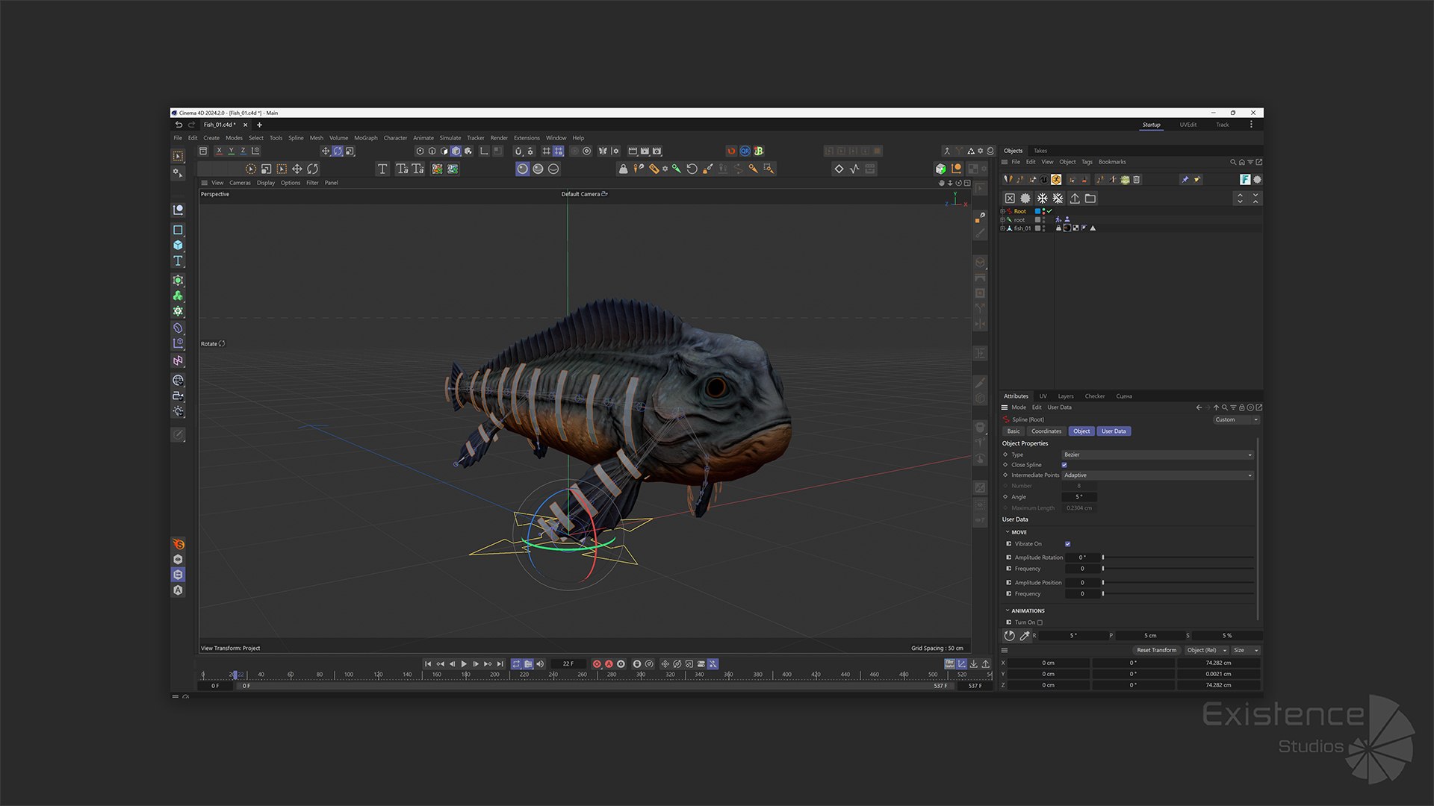Click the Undo arrow icon

(x=179, y=125)
